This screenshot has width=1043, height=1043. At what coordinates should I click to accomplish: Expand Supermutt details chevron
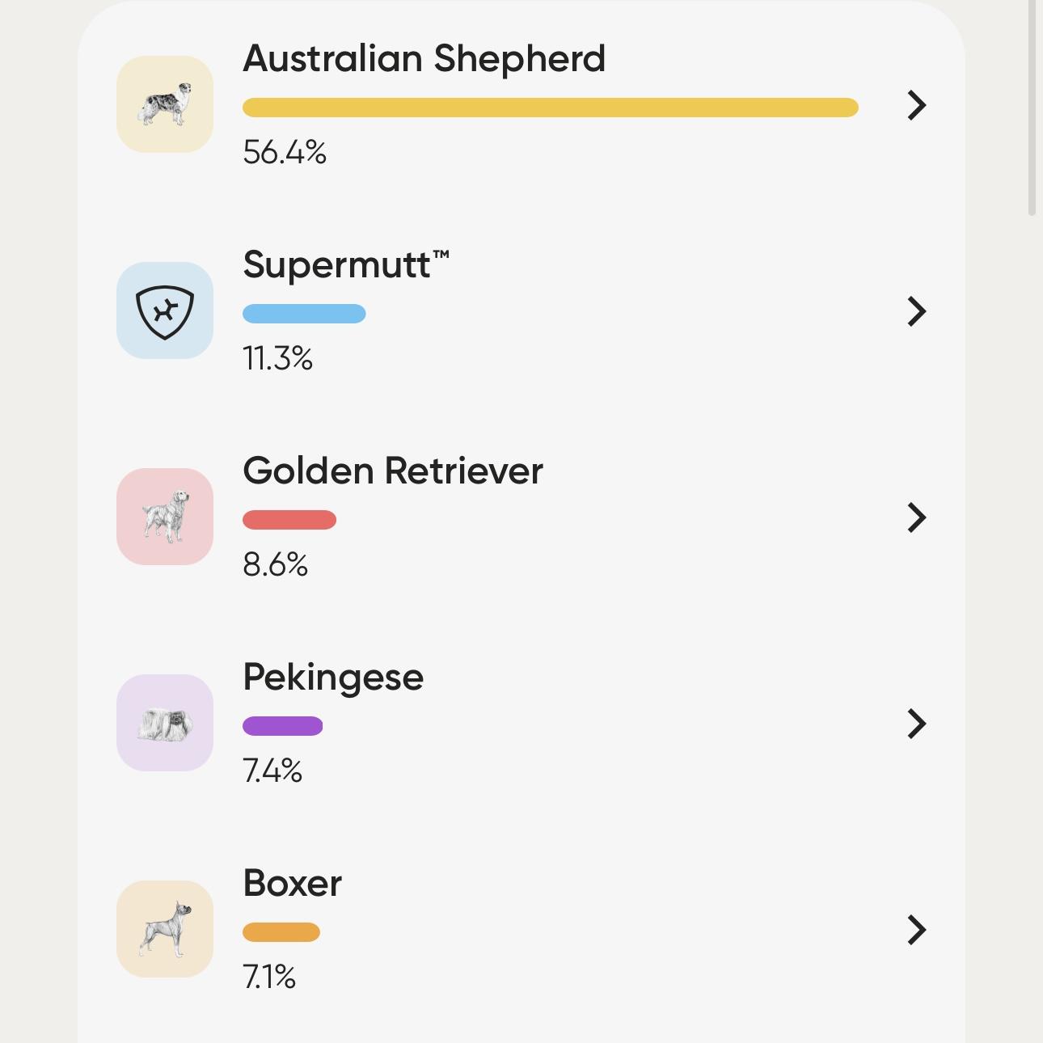coord(916,311)
